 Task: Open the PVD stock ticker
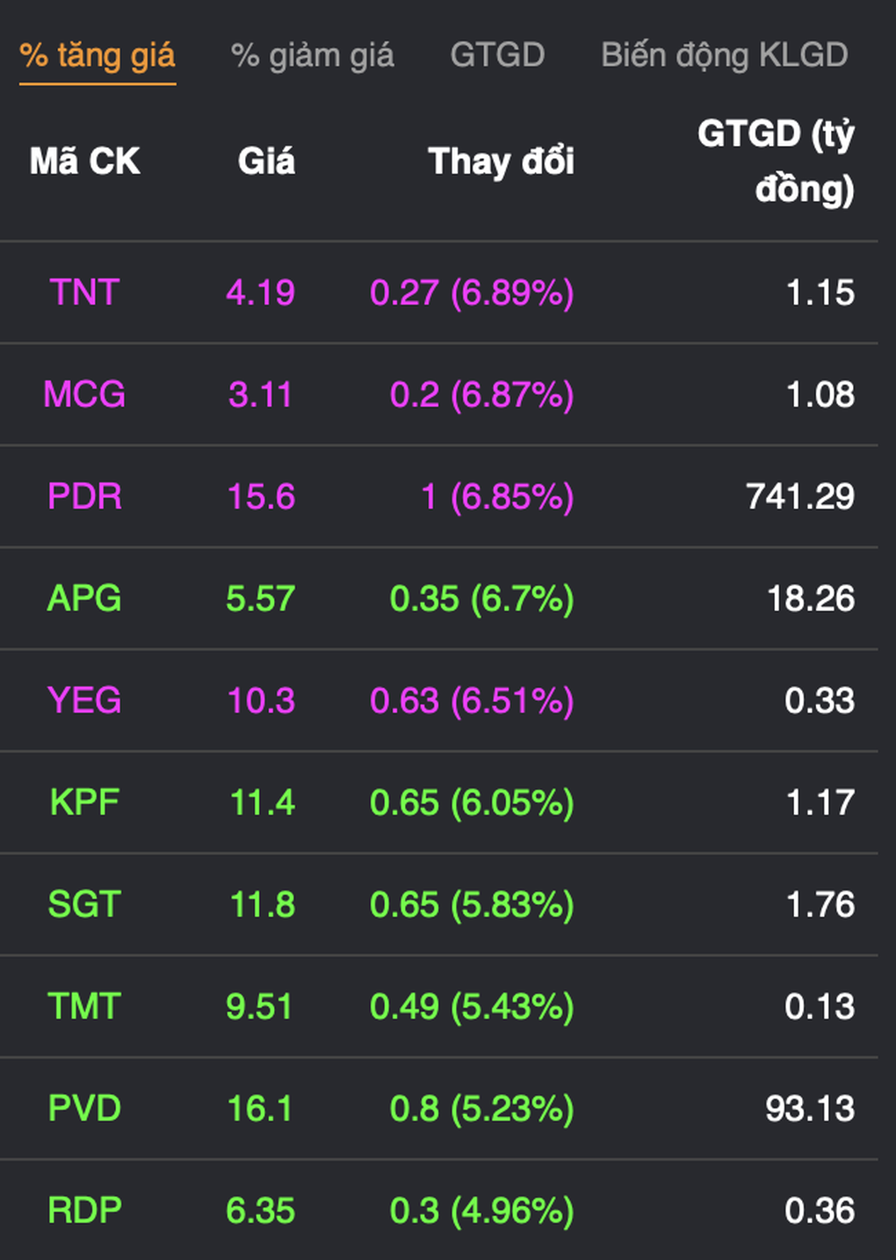click(x=84, y=1108)
